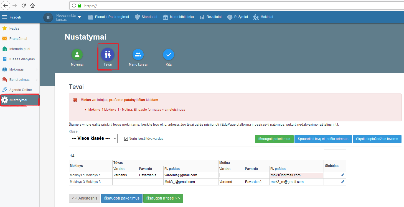Go to Rezultatai in top navigation
The height and width of the screenshot is (207, 404).
210,17
